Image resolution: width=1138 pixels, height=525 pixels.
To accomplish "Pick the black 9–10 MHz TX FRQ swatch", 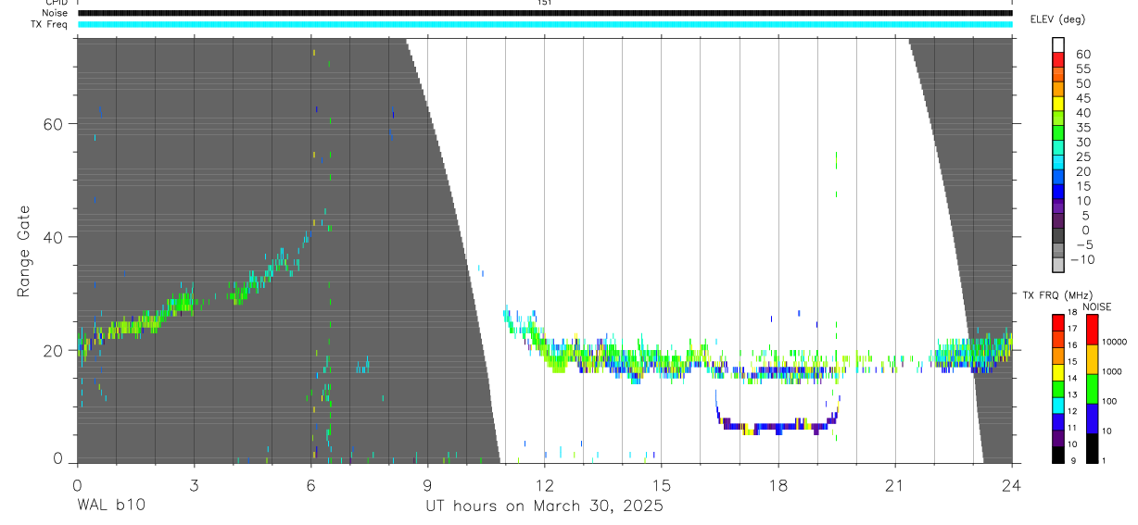I will pos(1058,455).
